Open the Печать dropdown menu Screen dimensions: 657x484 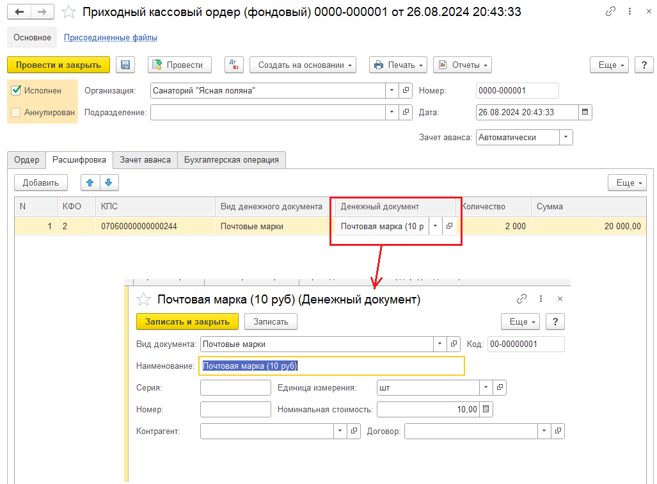(398, 65)
